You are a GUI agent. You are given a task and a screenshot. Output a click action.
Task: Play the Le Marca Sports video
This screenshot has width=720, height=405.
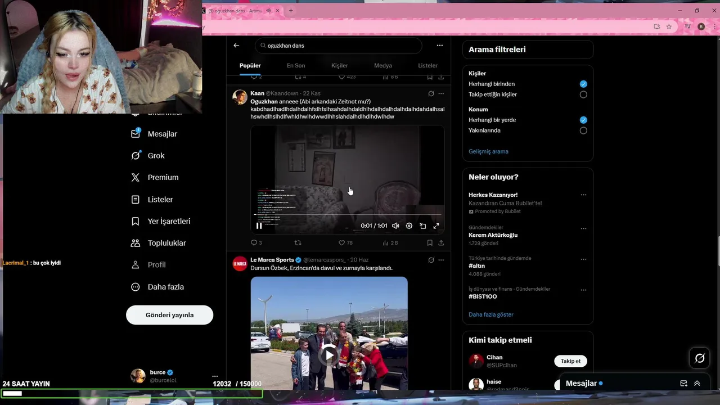pos(329,355)
